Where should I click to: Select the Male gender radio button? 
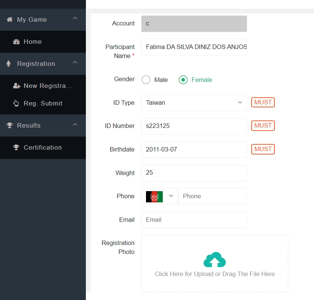146,80
